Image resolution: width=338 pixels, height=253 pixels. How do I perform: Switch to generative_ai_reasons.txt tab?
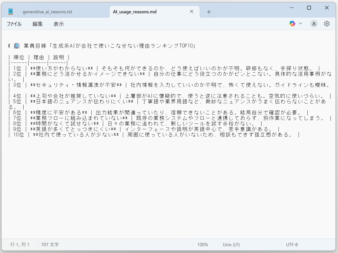(47, 12)
